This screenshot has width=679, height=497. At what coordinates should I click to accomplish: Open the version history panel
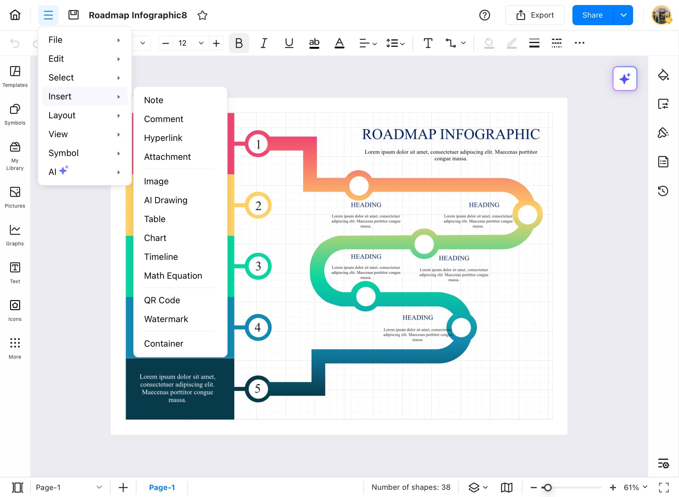point(663,191)
